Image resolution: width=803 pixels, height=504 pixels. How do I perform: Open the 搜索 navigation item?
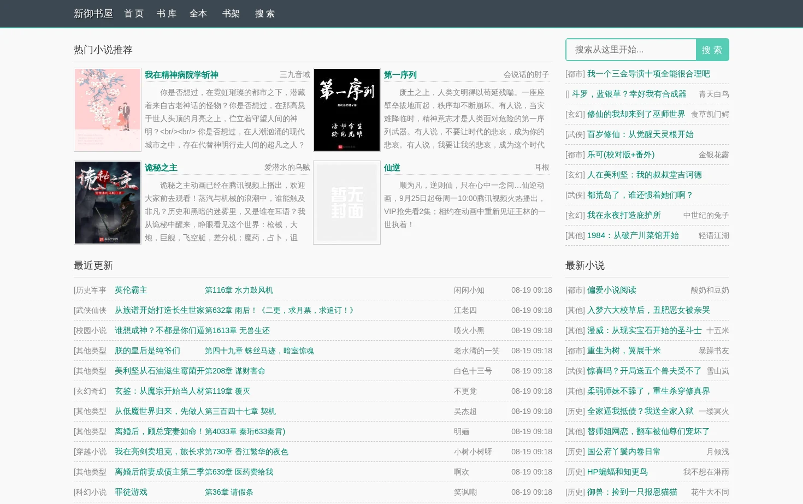265,14
